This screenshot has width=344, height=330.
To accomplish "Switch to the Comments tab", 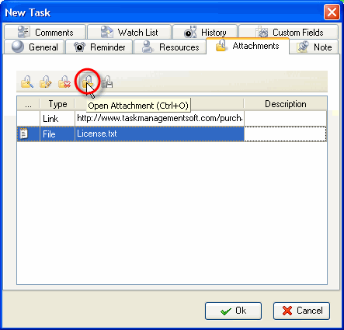I will point(45,32).
